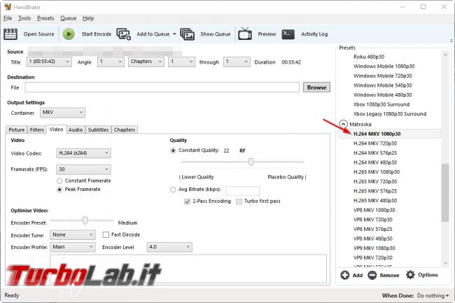Screen dimensions: 455x303
Task: Open the Help menu
Action: pyautogui.click(x=88, y=18)
